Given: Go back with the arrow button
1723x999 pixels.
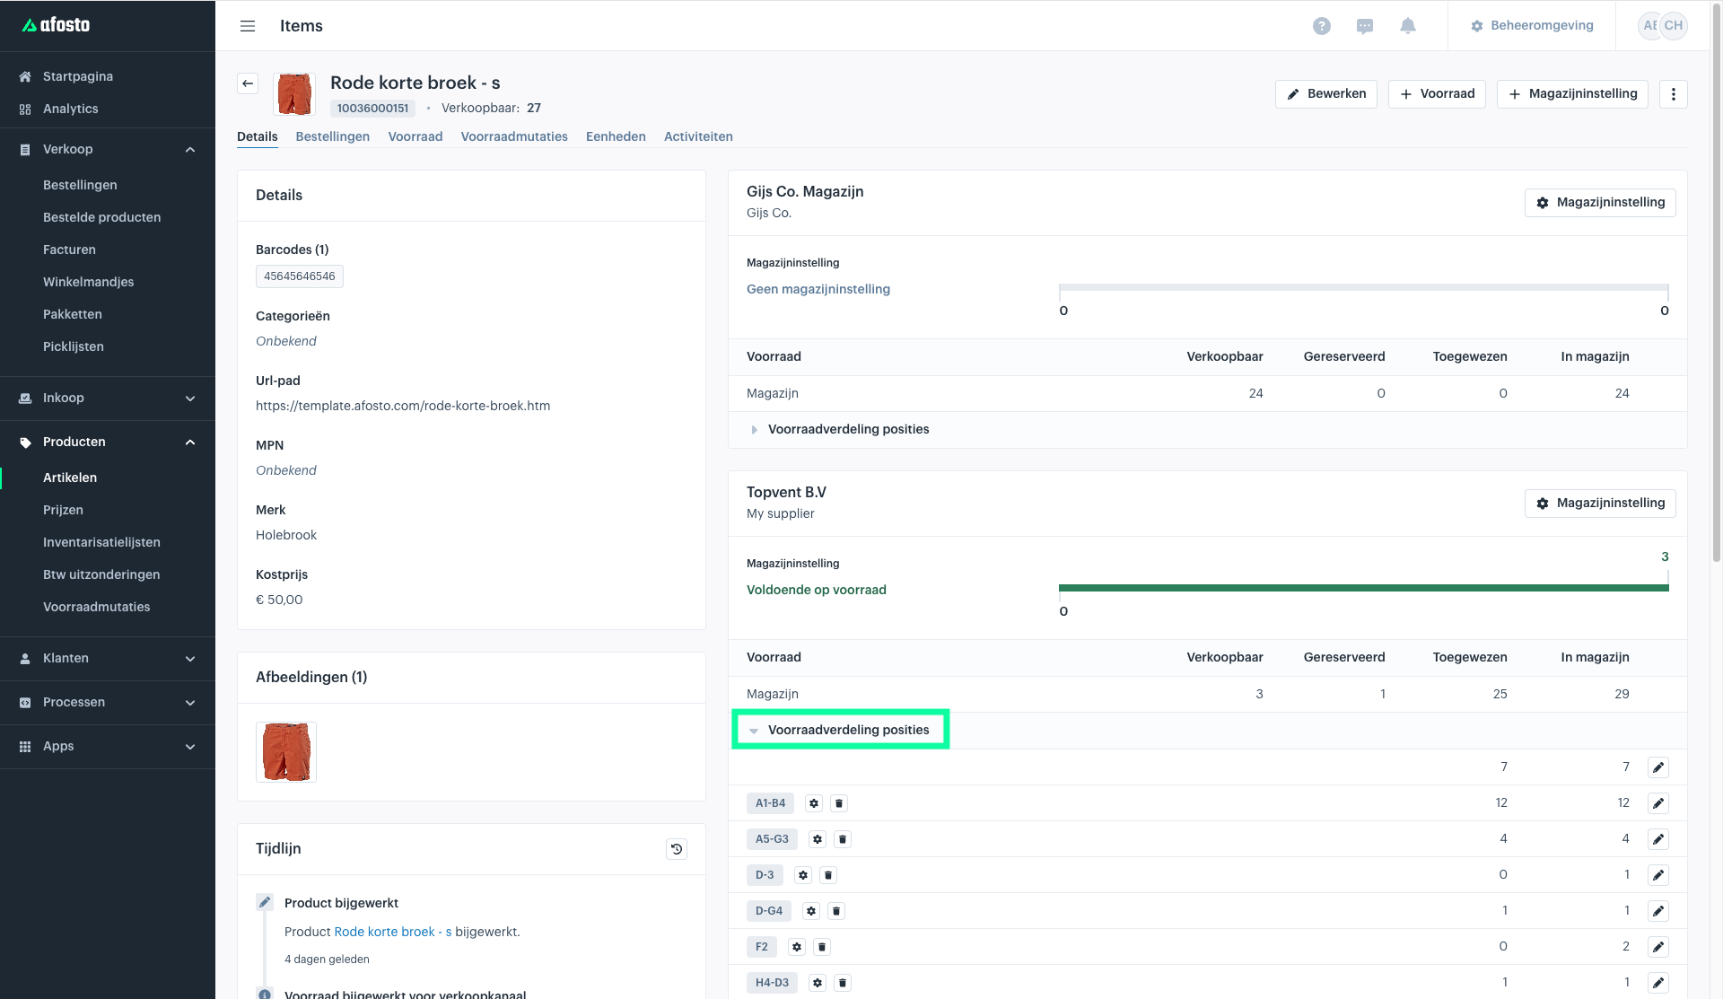Looking at the screenshot, I should coord(248,83).
